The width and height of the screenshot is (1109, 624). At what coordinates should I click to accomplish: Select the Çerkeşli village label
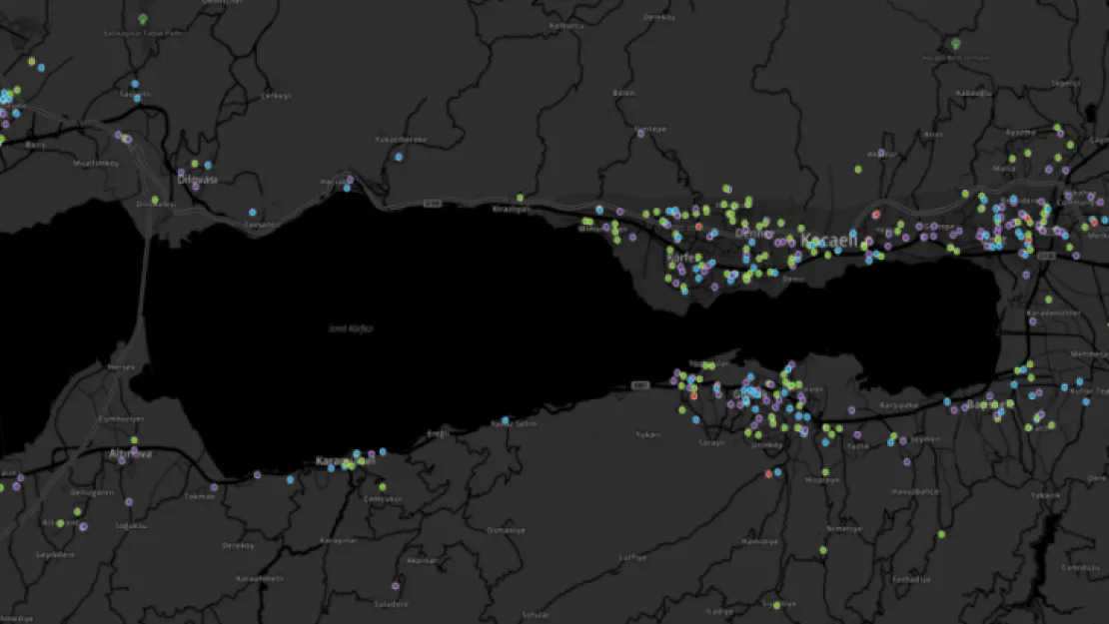tap(276, 96)
